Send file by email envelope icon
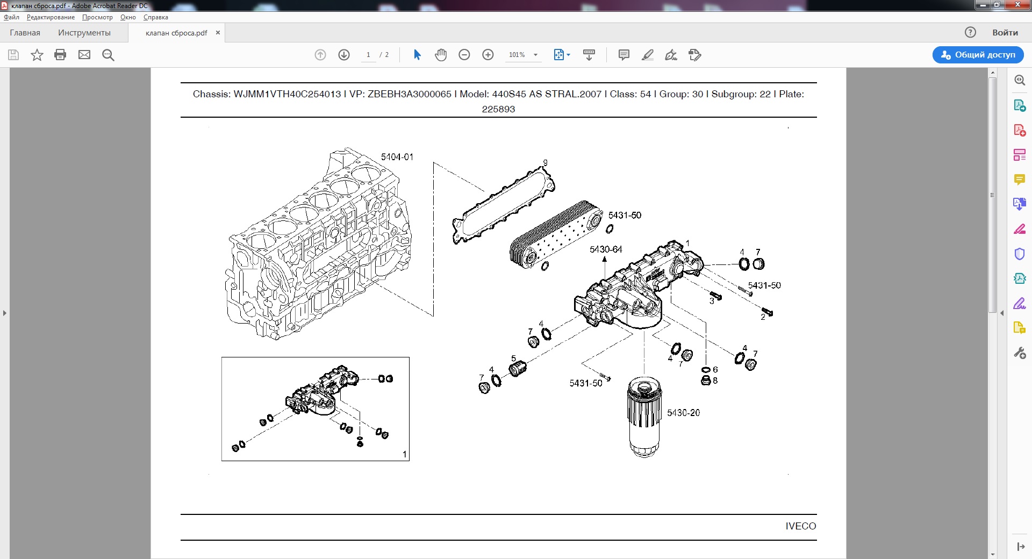Screen dimensions: 1032x559 click(84, 55)
